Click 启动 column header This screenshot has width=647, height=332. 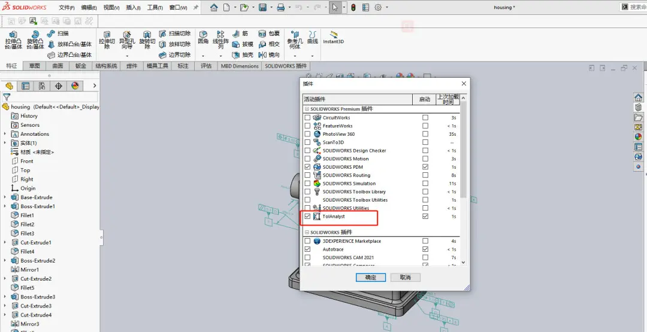pos(425,99)
